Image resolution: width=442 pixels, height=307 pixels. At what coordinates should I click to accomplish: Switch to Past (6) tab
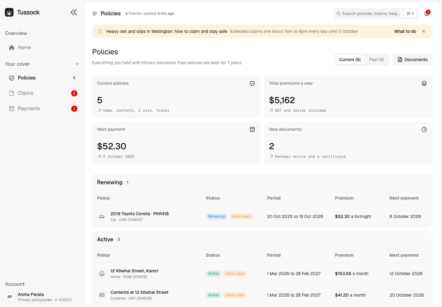[377, 60]
